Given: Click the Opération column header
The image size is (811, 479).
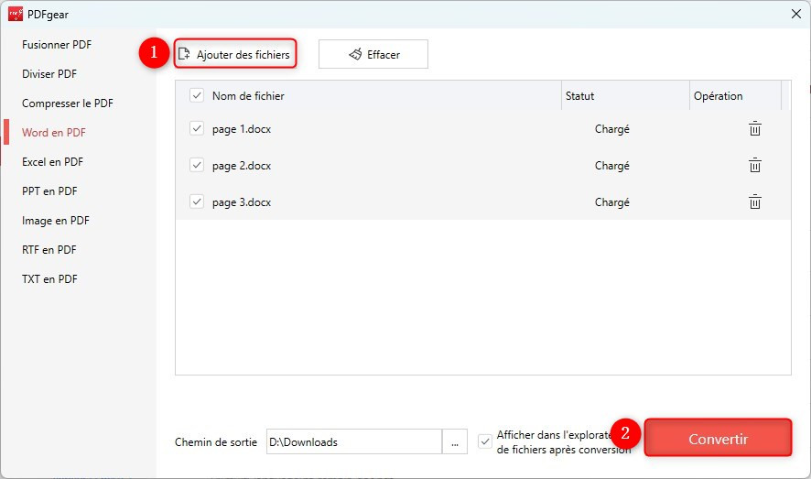Looking at the screenshot, I should click(718, 95).
